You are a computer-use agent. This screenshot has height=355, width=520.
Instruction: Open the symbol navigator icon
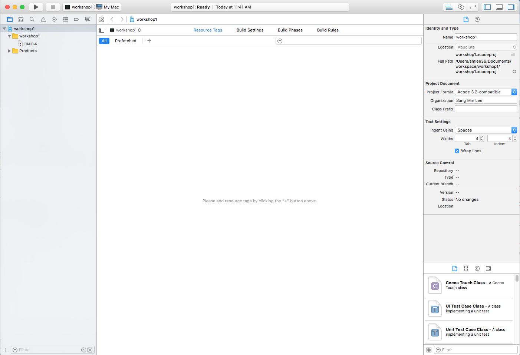[x=21, y=19]
